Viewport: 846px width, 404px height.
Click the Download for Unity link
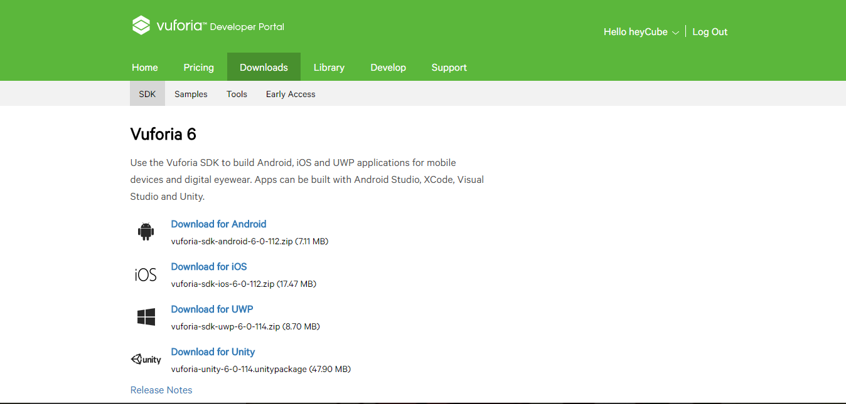[x=213, y=352]
